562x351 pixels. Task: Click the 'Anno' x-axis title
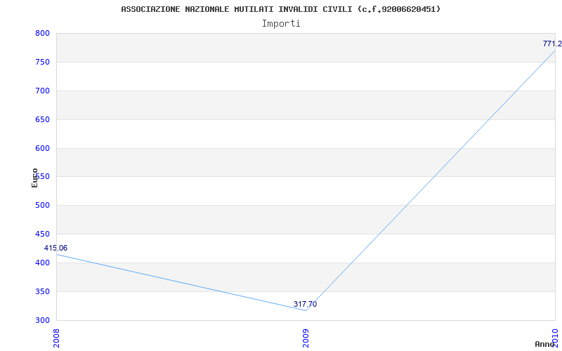[x=545, y=344]
